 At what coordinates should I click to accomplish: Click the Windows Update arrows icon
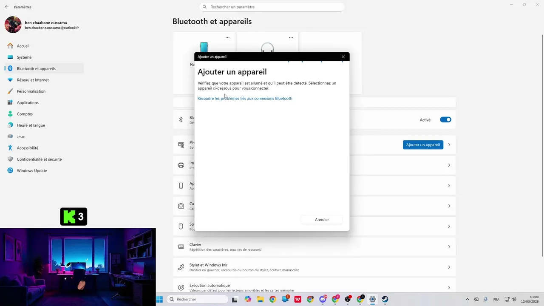[10, 170]
